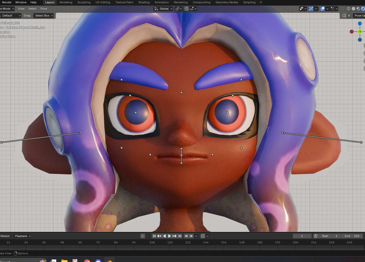Viewport: 365px width, 262px height.
Task: Toggle auto keying record button
Action: point(143,236)
